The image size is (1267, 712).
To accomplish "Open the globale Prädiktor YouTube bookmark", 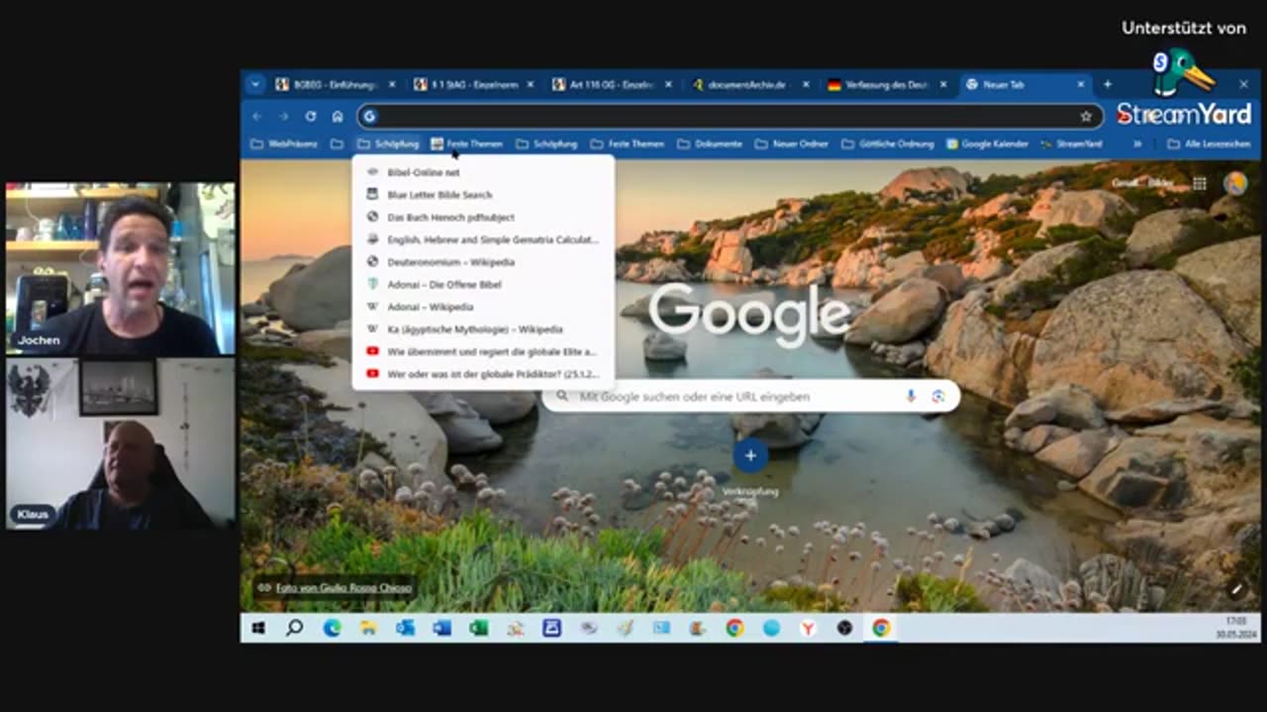I will [x=483, y=374].
